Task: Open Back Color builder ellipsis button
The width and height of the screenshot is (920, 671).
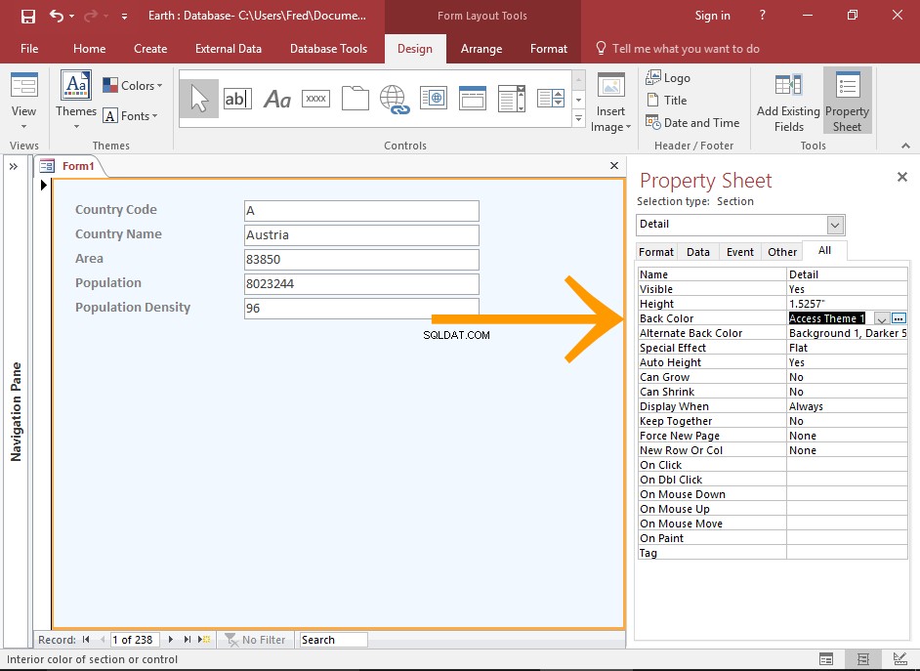Action: [899, 318]
